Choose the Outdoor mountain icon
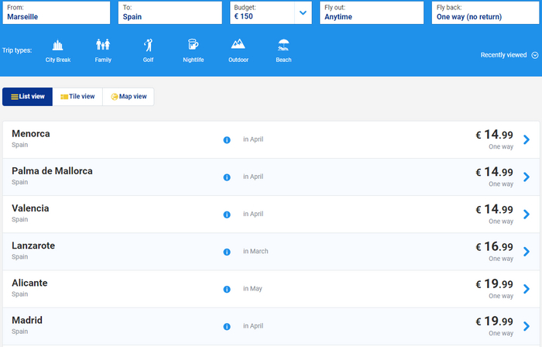 [x=238, y=46]
